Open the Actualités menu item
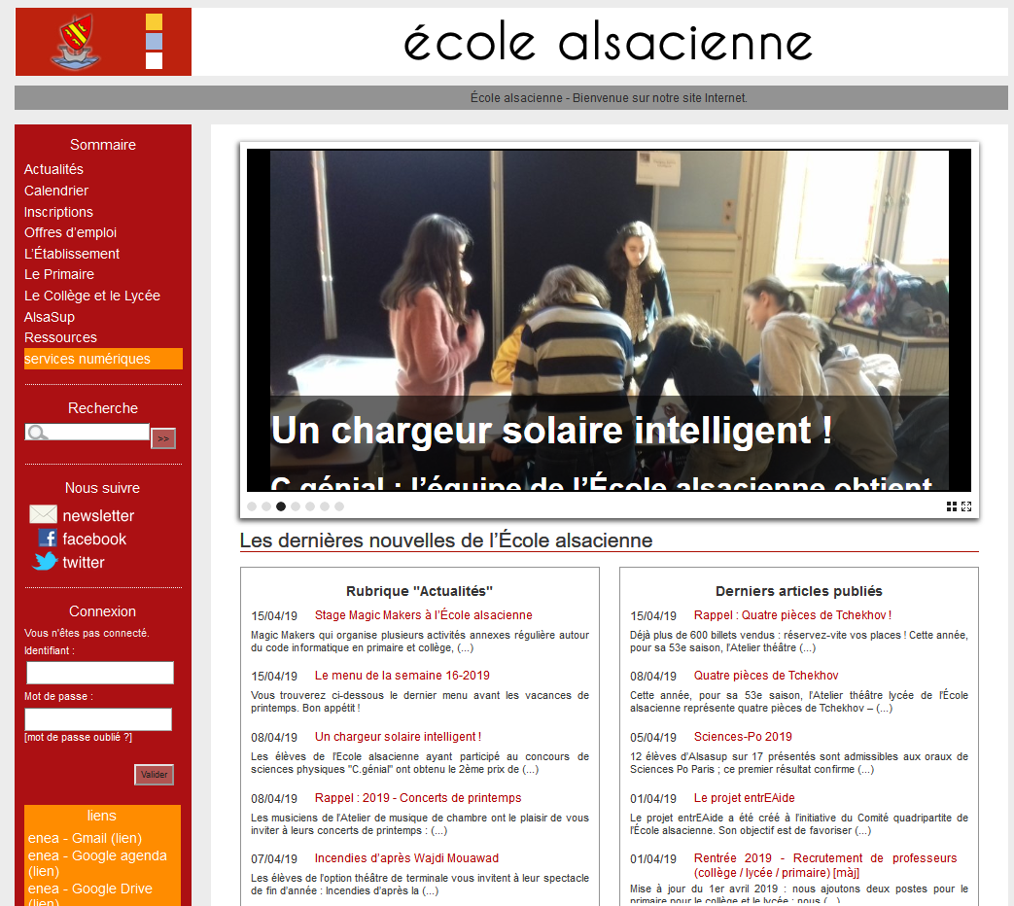This screenshot has height=906, width=1014. click(53, 169)
